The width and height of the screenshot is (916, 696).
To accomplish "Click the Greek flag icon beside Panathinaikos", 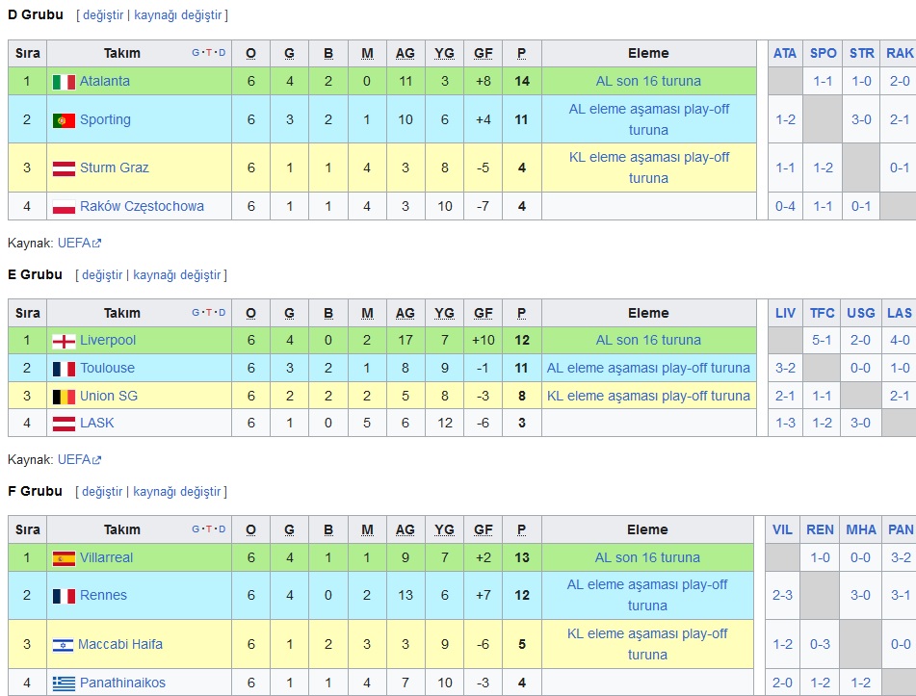I will (x=64, y=683).
